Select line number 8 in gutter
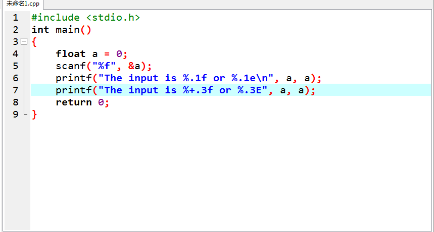Viewport: 434px width, 232px height. [x=16, y=102]
